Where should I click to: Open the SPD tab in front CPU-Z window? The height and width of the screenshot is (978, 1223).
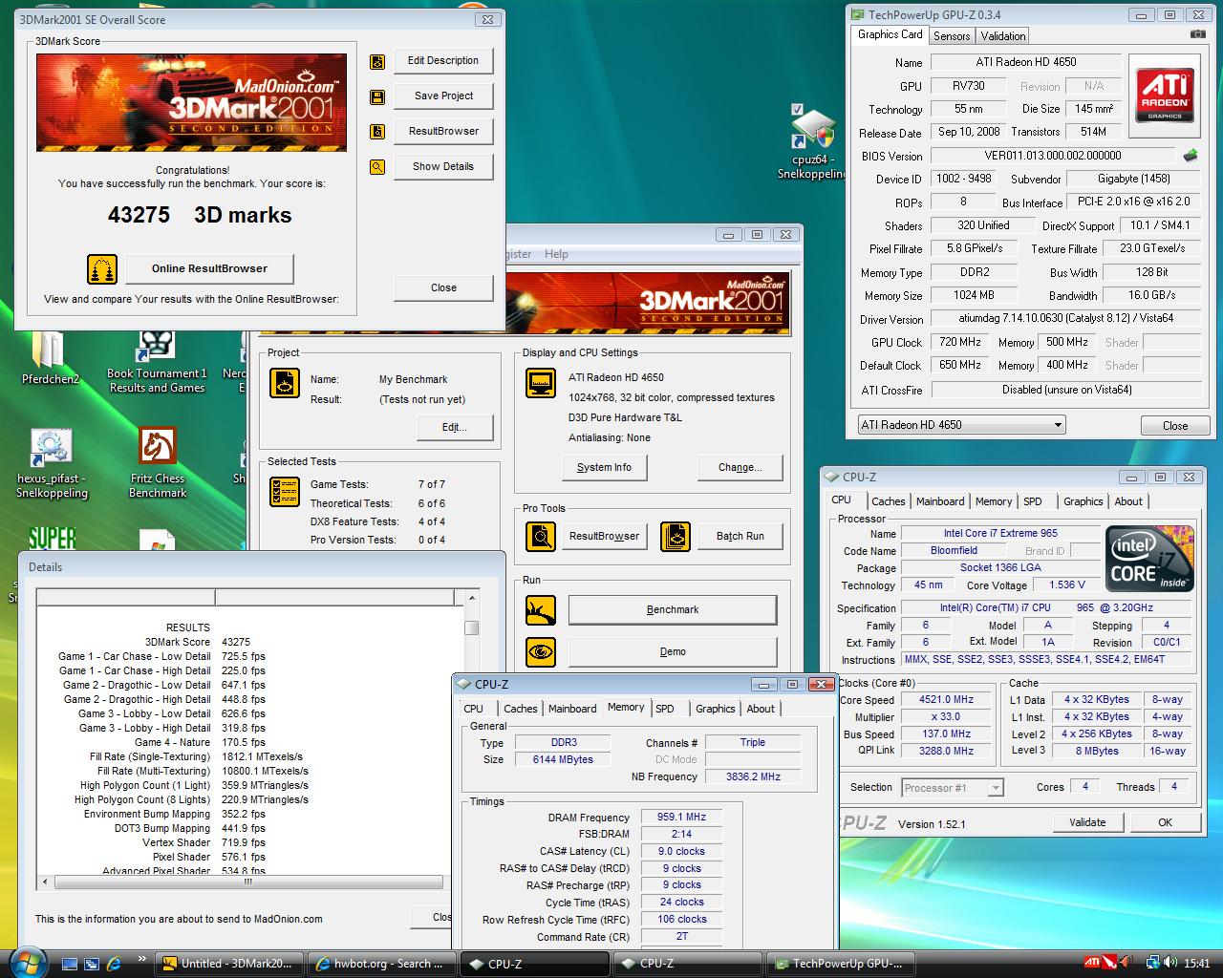pos(665,709)
